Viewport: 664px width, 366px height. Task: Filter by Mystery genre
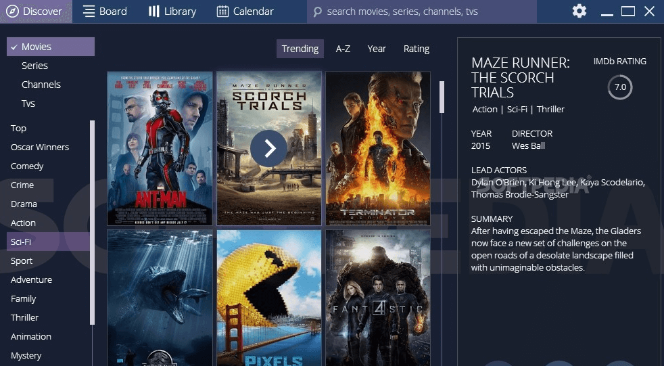coord(26,355)
